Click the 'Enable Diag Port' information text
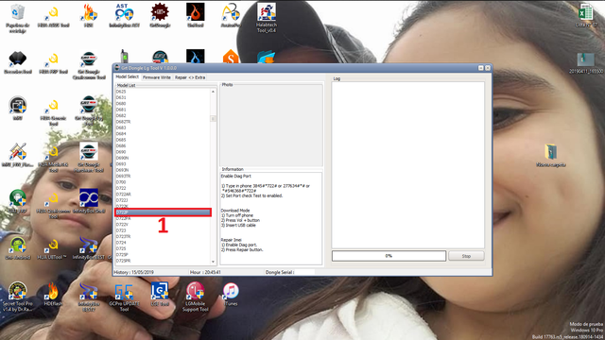605x340 pixels. tap(235, 177)
